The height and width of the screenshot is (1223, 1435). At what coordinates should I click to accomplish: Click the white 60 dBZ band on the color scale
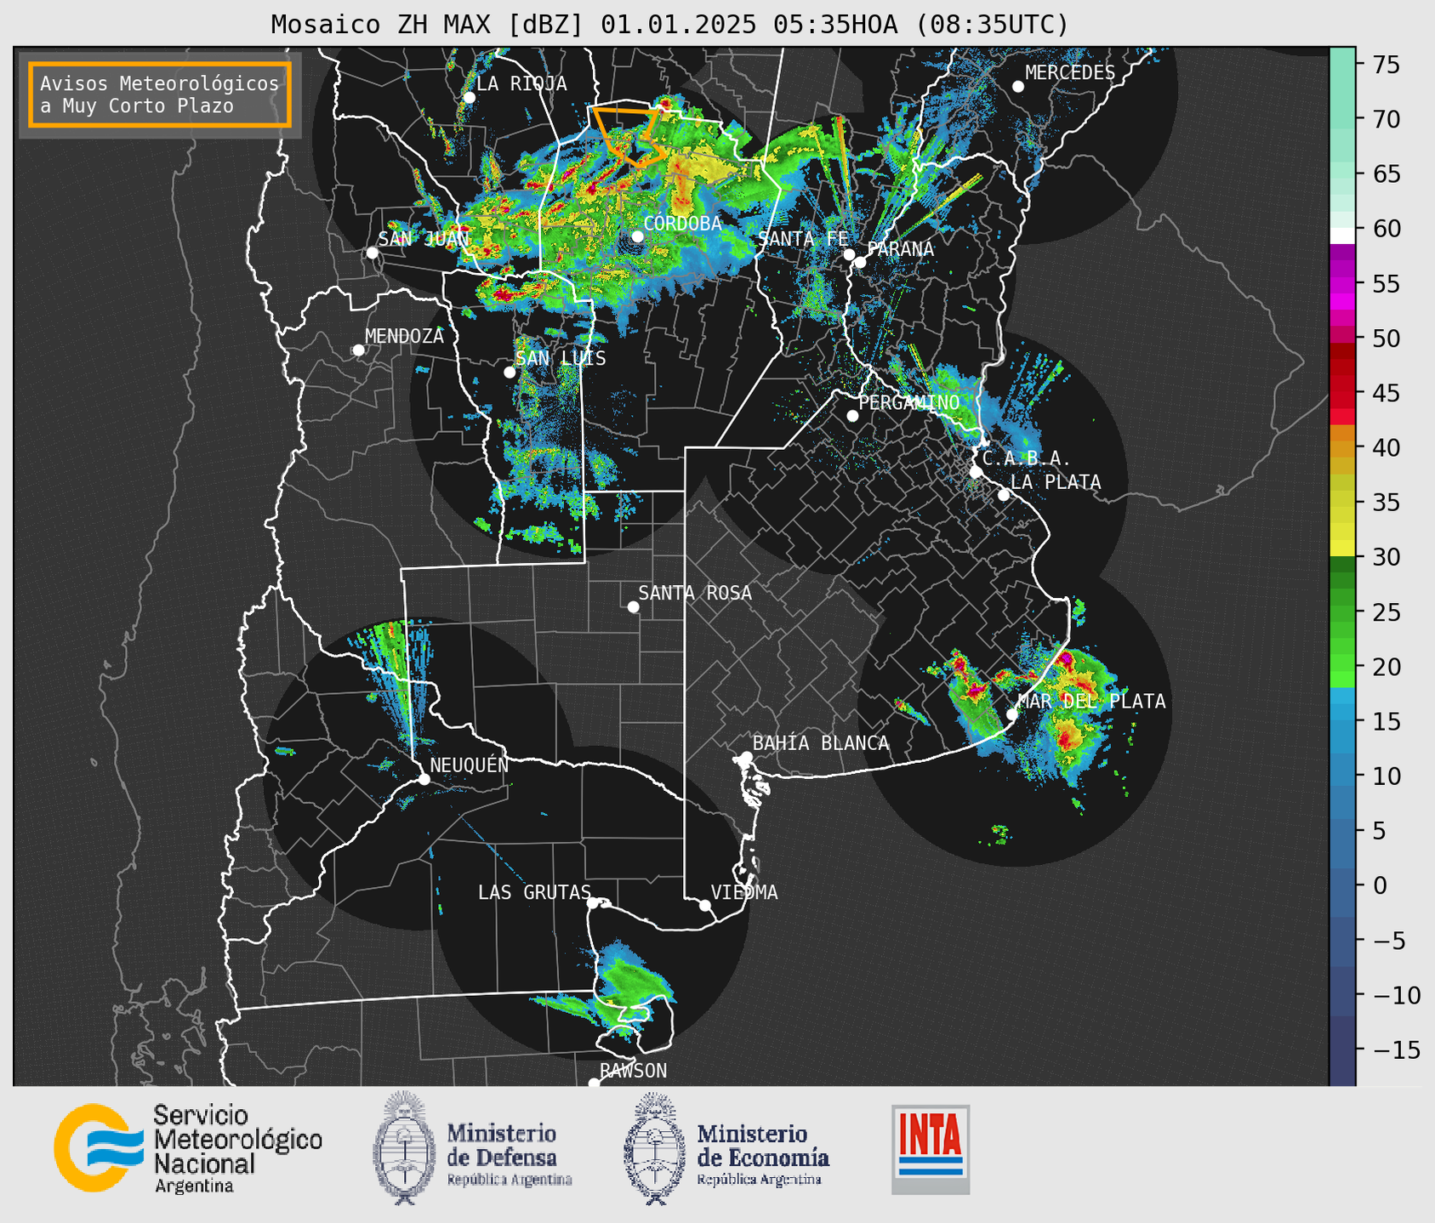coord(1341,236)
